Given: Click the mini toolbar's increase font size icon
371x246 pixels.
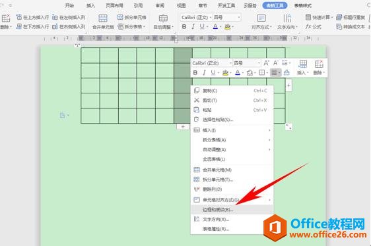Looking at the screenshot, I should 266,63.
